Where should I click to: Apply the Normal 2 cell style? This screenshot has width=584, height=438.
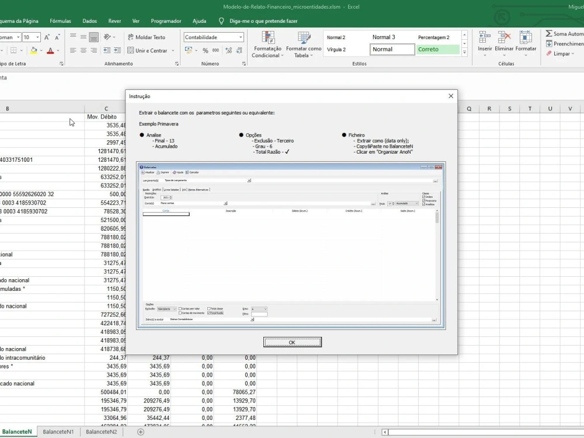[346, 37]
